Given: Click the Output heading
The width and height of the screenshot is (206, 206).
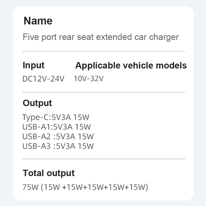Looking at the screenshot, I should pos(37,103).
